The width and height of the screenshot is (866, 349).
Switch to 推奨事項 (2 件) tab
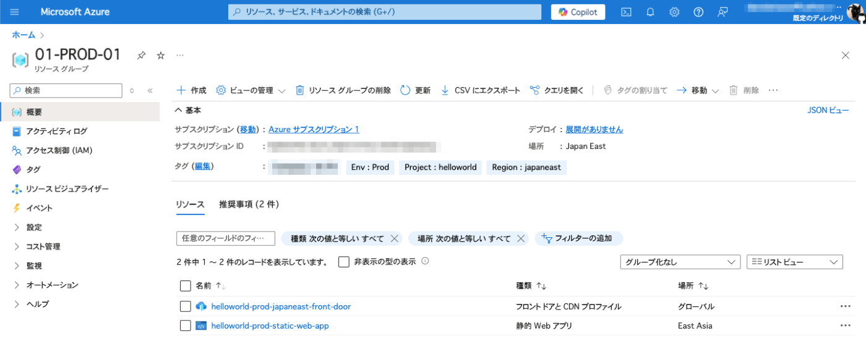249,204
